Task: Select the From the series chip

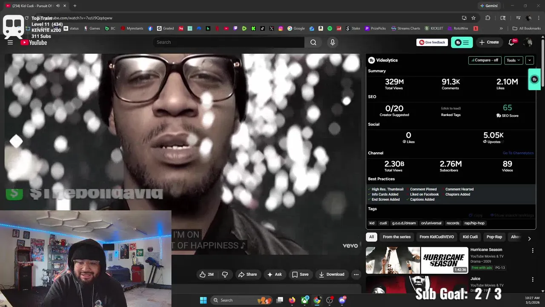Action: [x=397, y=237]
